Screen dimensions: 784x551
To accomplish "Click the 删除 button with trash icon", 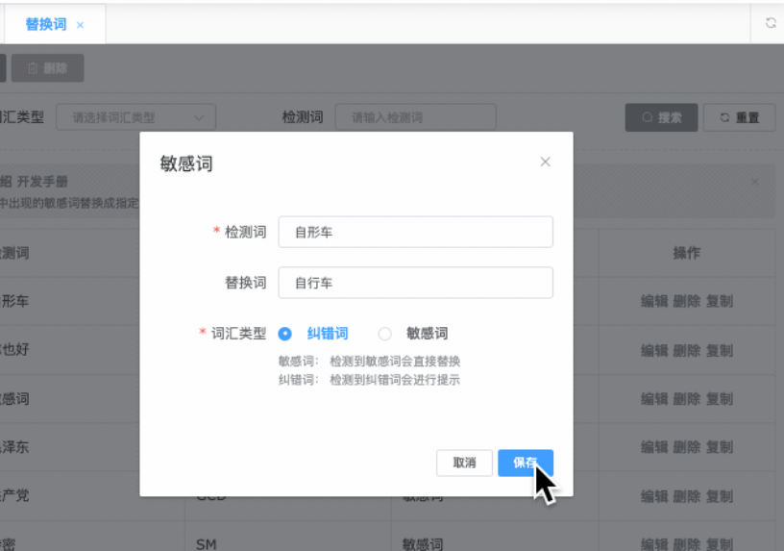I will coord(47,67).
